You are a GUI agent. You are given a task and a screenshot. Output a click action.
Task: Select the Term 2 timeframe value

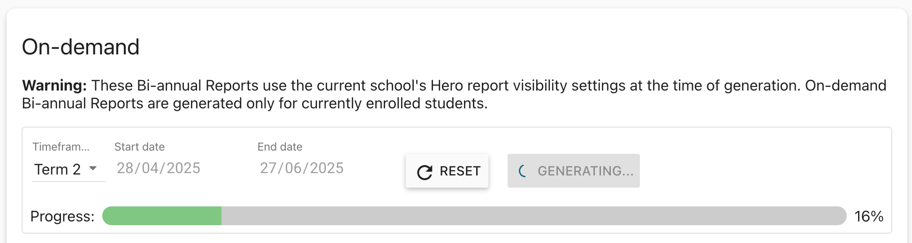coord(57,169)
